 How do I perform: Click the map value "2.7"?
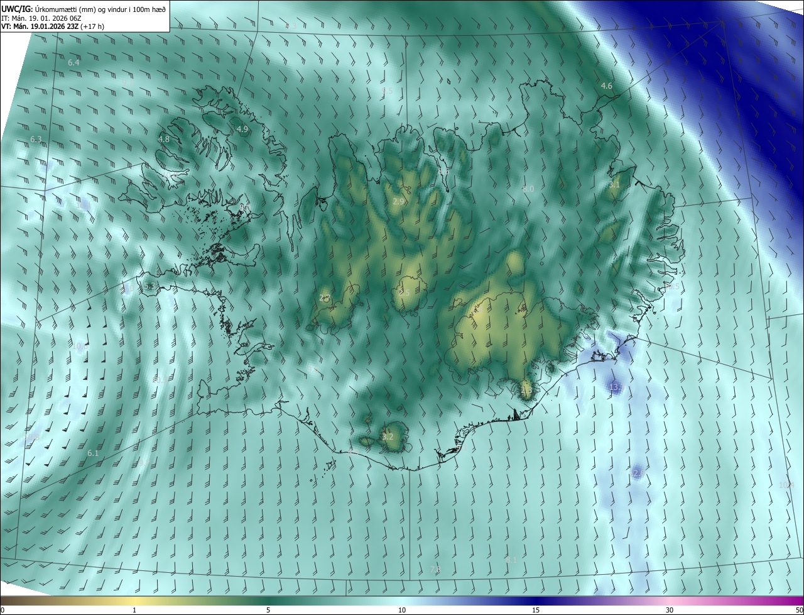click(x=325, y=298)
